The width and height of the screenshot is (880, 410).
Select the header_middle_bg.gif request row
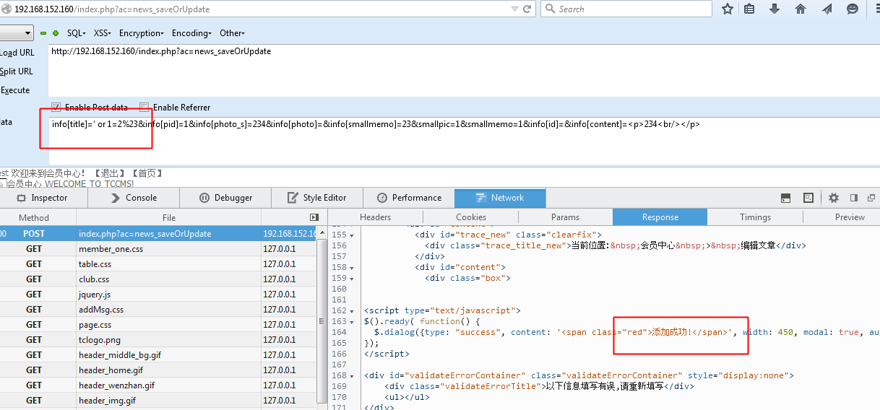159,355
